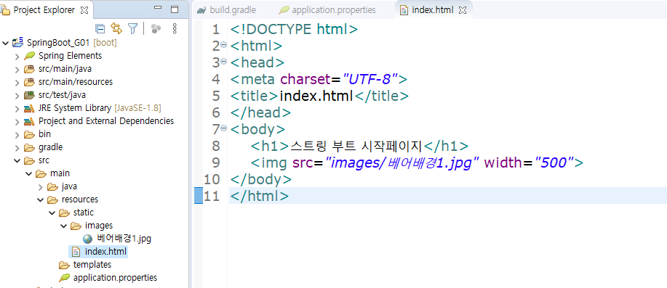Click the index.html title text in code
Image resolution: width=667 pixels, height=288 pixels.
(316, 96)
